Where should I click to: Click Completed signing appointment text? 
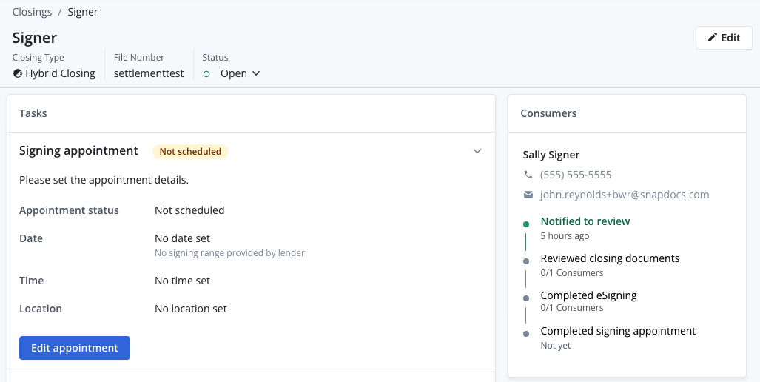point(618,331)
